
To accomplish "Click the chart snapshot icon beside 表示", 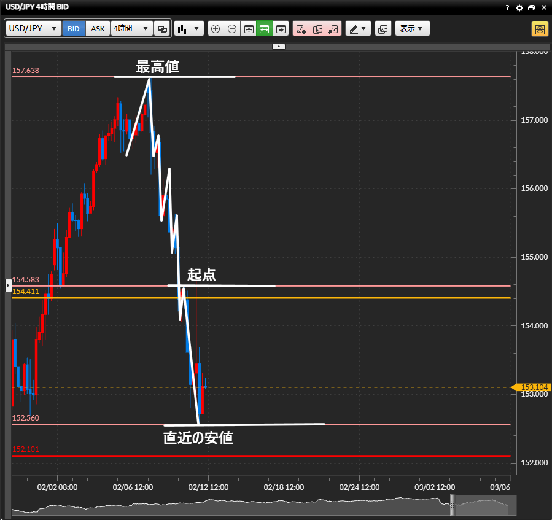I will coord(383,29).
